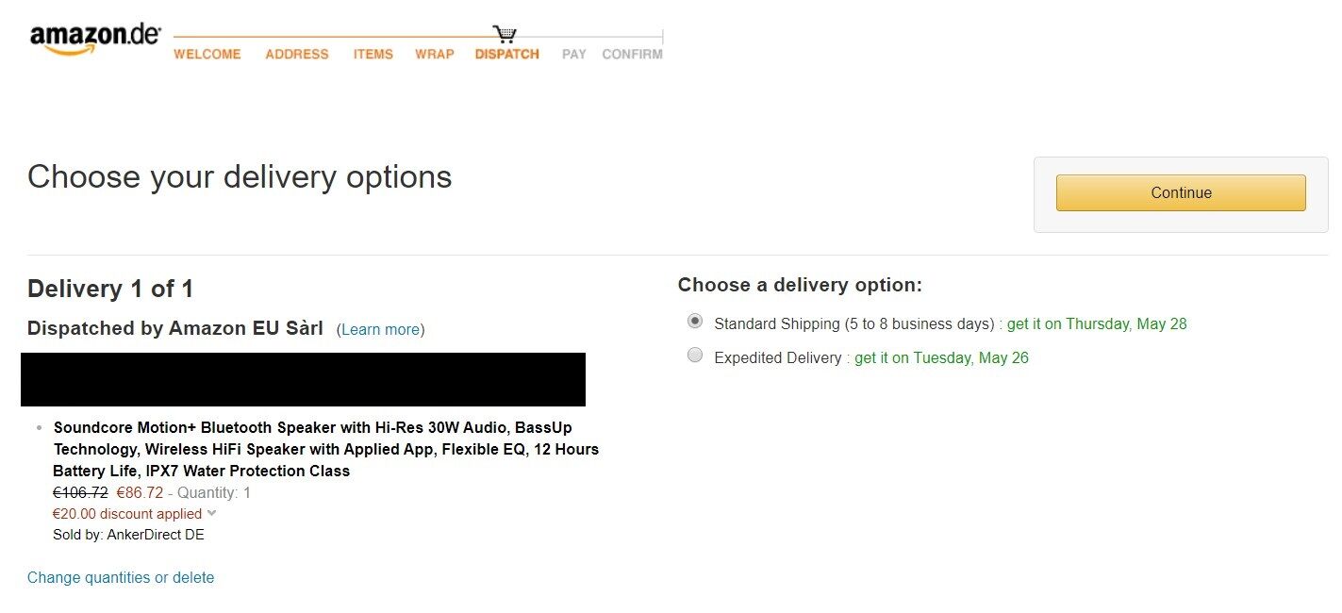Click get it on Thursday, May 28 text
The width and height of the screenshot is (1342, 613).
point(1097,323)
